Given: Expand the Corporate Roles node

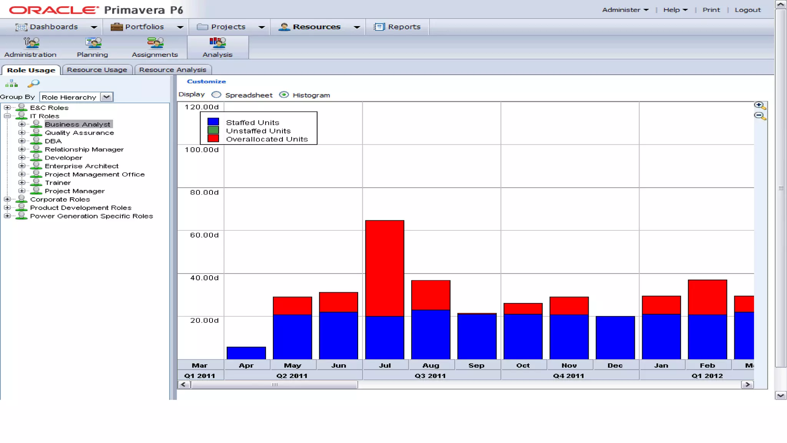Looking at the screenshot, I should click(x=7, y=199).
